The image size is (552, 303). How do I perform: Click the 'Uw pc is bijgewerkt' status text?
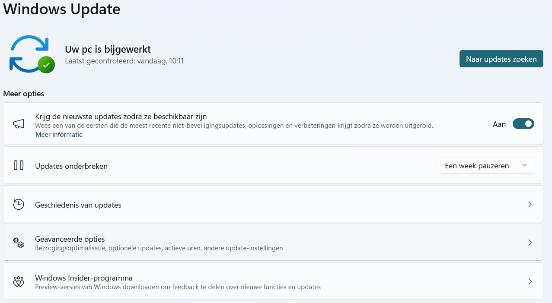coord(108,49)
